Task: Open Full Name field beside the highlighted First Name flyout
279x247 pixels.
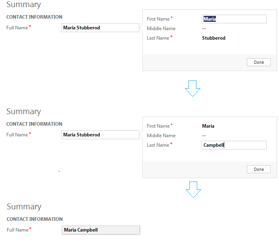Action: point(100,28)
